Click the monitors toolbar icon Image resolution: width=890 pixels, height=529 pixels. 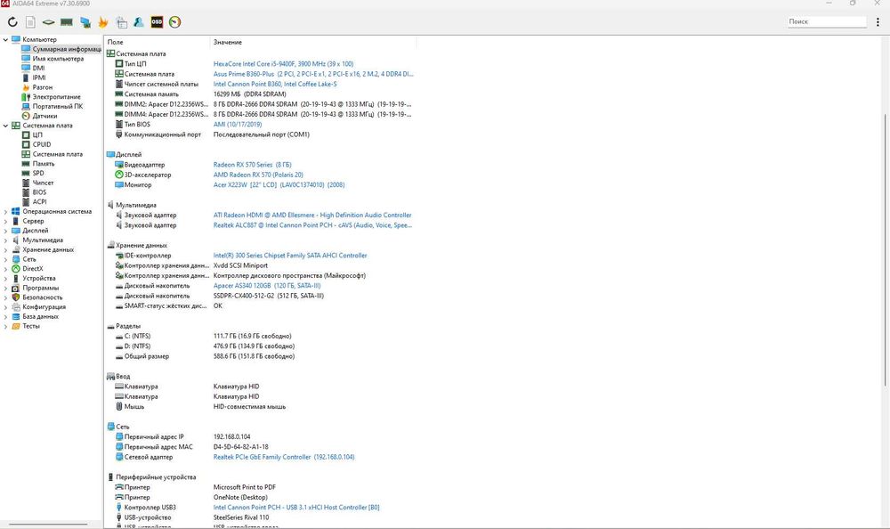[85, 22]
